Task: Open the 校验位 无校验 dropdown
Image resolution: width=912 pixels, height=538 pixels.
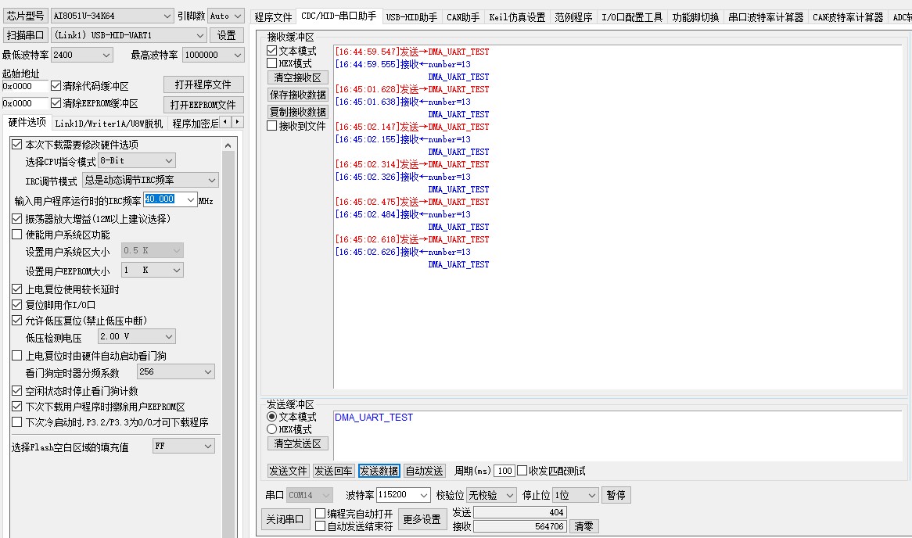Action: click(491, 495)
